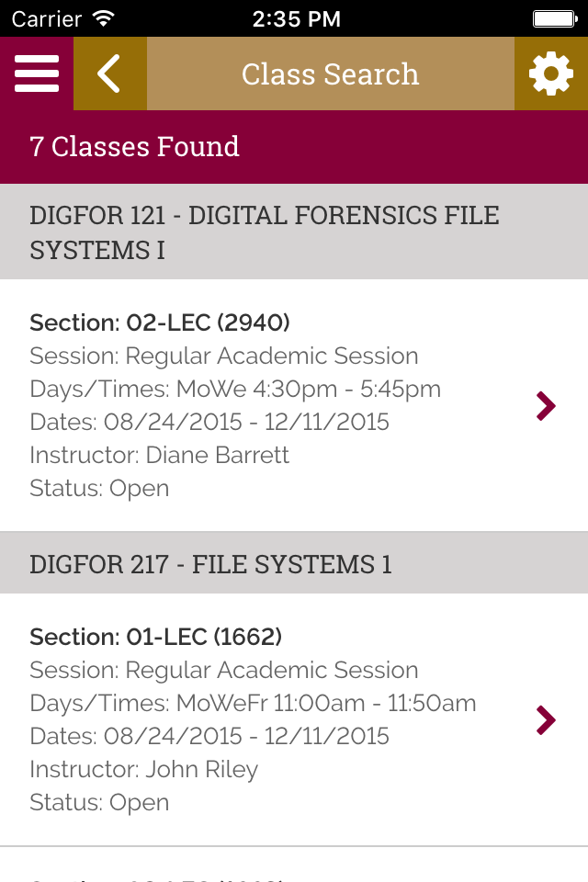Tap the 7 Classes Found banner
The height and width of the screenshot is (882, 588).
tap(135, 146)
